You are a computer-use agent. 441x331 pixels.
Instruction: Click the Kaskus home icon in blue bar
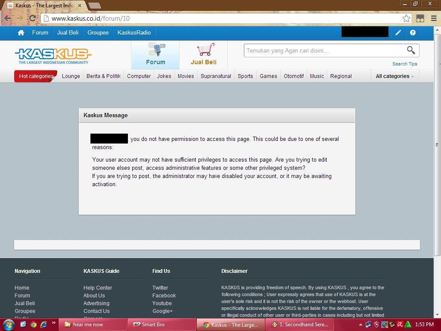[x=21, y=33]
